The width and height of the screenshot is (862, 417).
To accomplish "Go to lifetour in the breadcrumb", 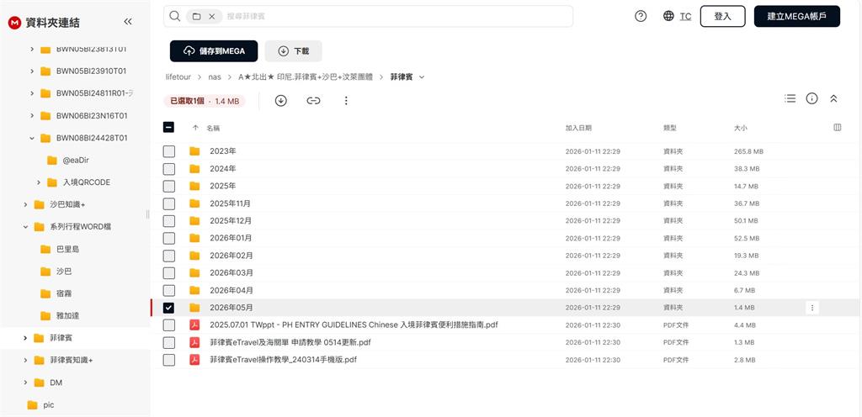I will click(x=178, y=77).
